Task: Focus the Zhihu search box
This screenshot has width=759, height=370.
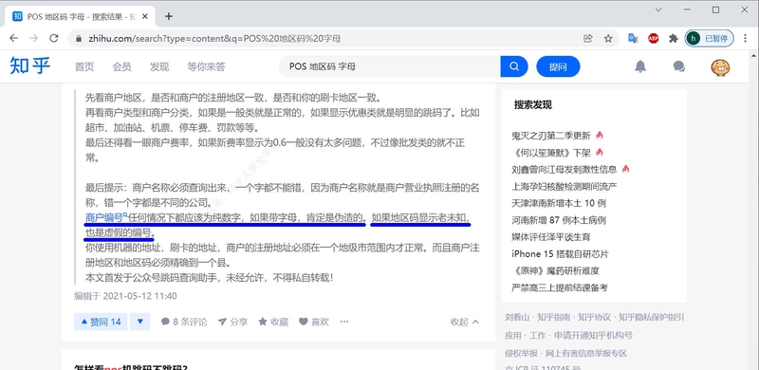Action: pos(390,66)
